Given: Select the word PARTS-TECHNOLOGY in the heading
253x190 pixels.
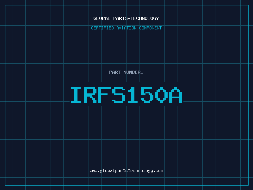Looking at the screenshot, I should [136, 18].
